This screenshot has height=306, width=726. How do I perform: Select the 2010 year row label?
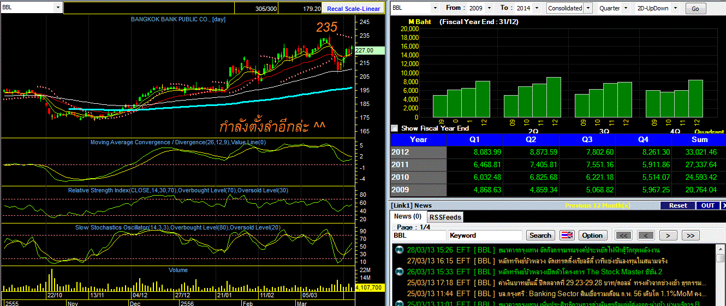coord(419,178)
